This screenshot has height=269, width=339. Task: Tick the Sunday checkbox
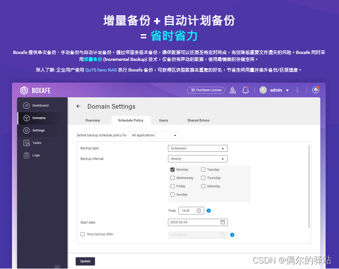[172, 194]
